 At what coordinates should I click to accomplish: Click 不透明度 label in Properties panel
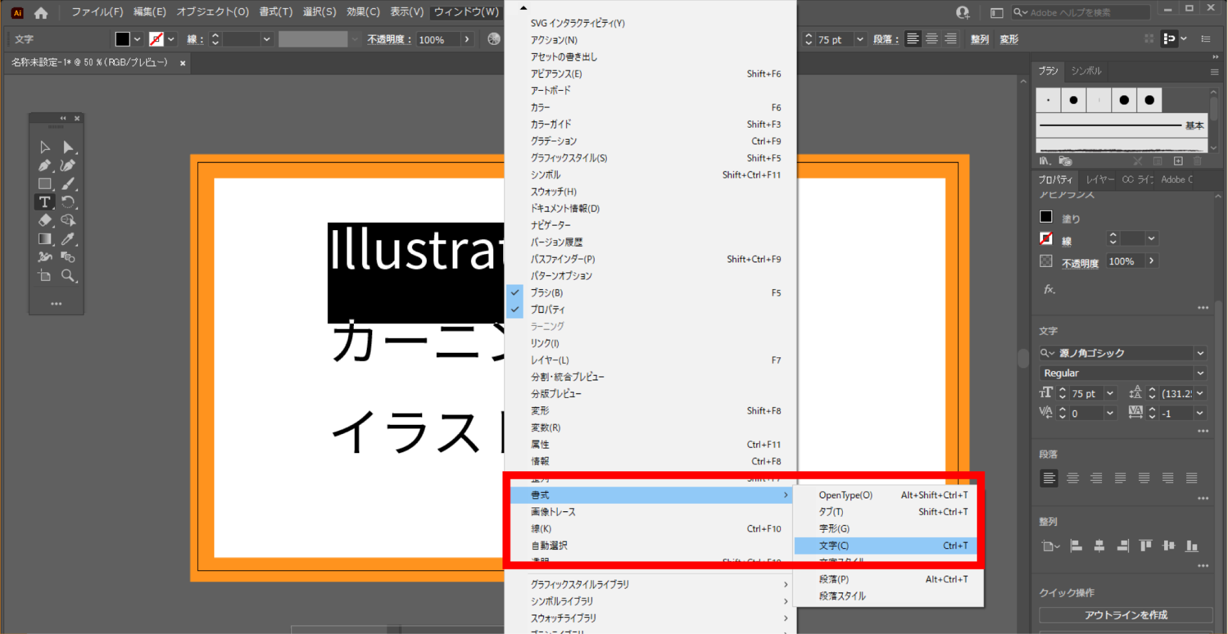tap(1080, 263)
